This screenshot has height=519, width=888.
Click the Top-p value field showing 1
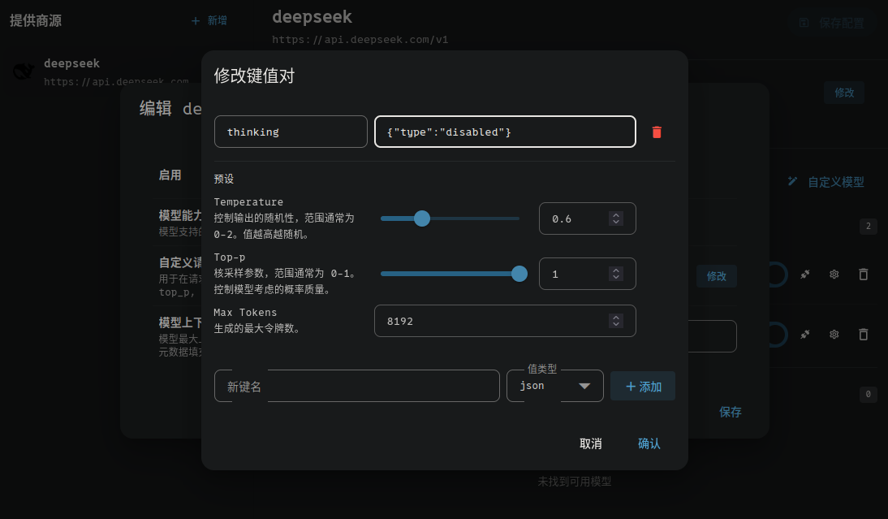[588, 274]
